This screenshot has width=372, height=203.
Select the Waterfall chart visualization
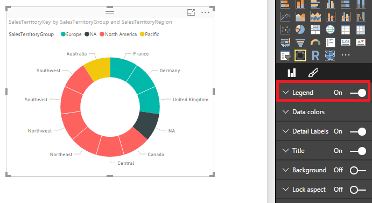tap(361, 17)
